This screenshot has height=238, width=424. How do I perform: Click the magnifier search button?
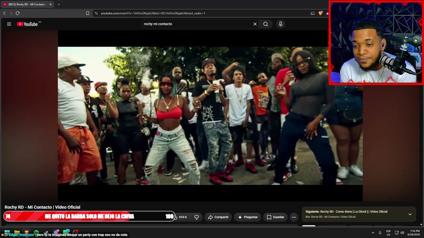pyautogui.click(x=266, y=24)
